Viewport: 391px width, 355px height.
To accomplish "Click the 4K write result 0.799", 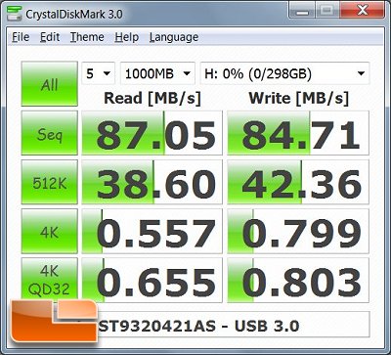I will (x=298, y=232).
